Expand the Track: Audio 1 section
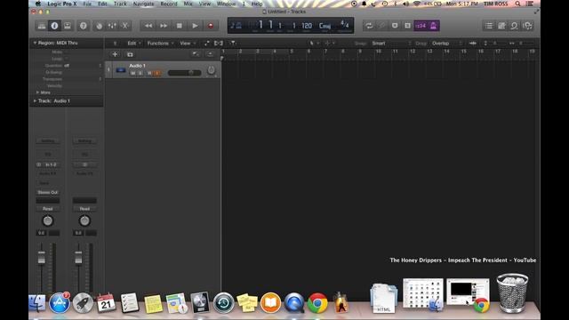Image resolution: width=569 pixels, height=320 pixels. (35, 100)
